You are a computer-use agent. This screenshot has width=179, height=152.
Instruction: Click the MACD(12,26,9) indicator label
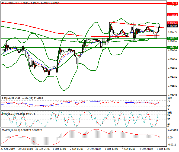coord(22,130)
